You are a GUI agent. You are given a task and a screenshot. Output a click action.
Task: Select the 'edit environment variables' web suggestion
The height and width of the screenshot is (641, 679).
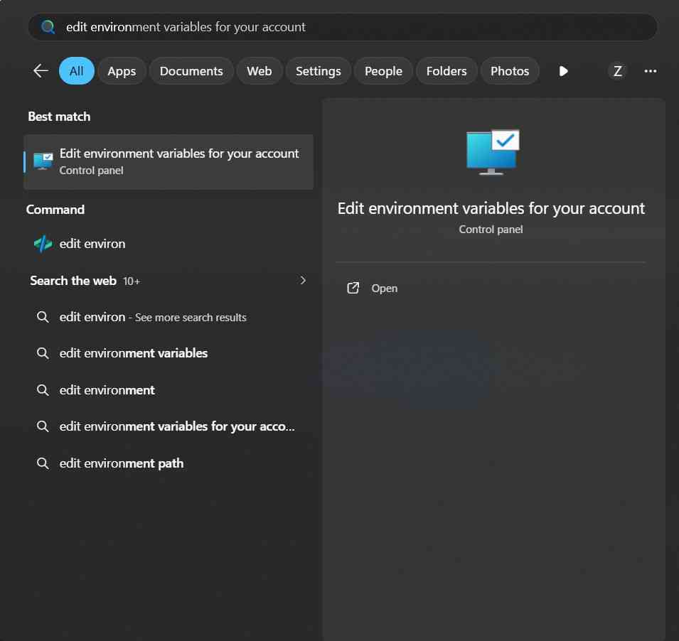pyautogui.click(x=133, y=353)
